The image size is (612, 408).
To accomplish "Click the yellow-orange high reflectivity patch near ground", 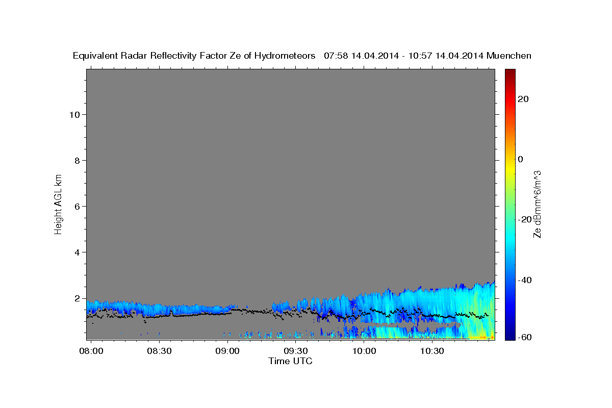I will 482,337.
